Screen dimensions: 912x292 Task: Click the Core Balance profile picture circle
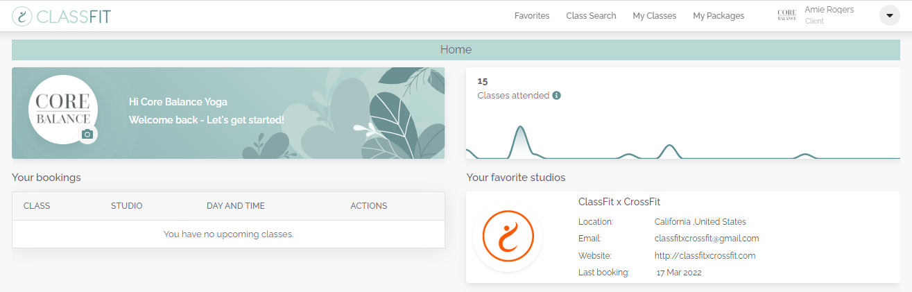(x=63, y=110)
